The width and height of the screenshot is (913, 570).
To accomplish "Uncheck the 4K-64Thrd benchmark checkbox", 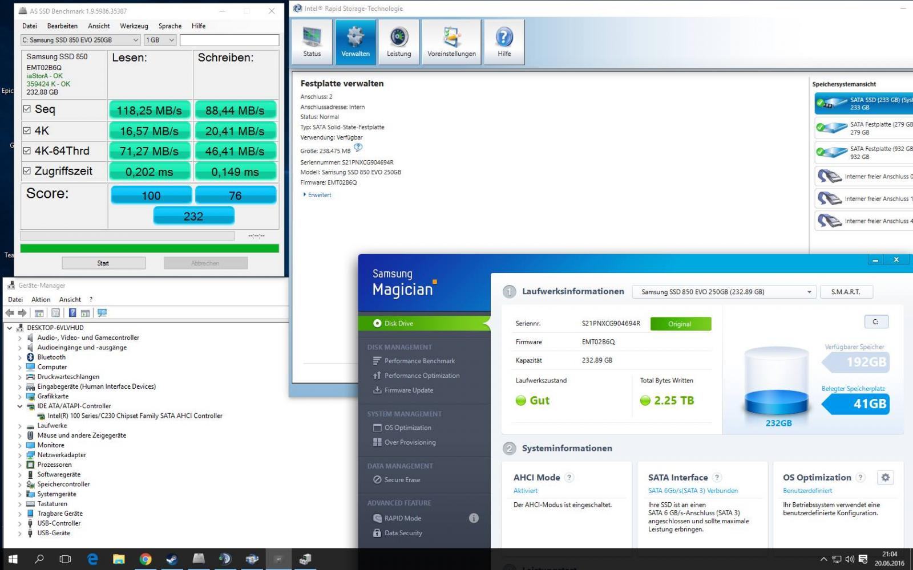I will [x=27, y=151].
